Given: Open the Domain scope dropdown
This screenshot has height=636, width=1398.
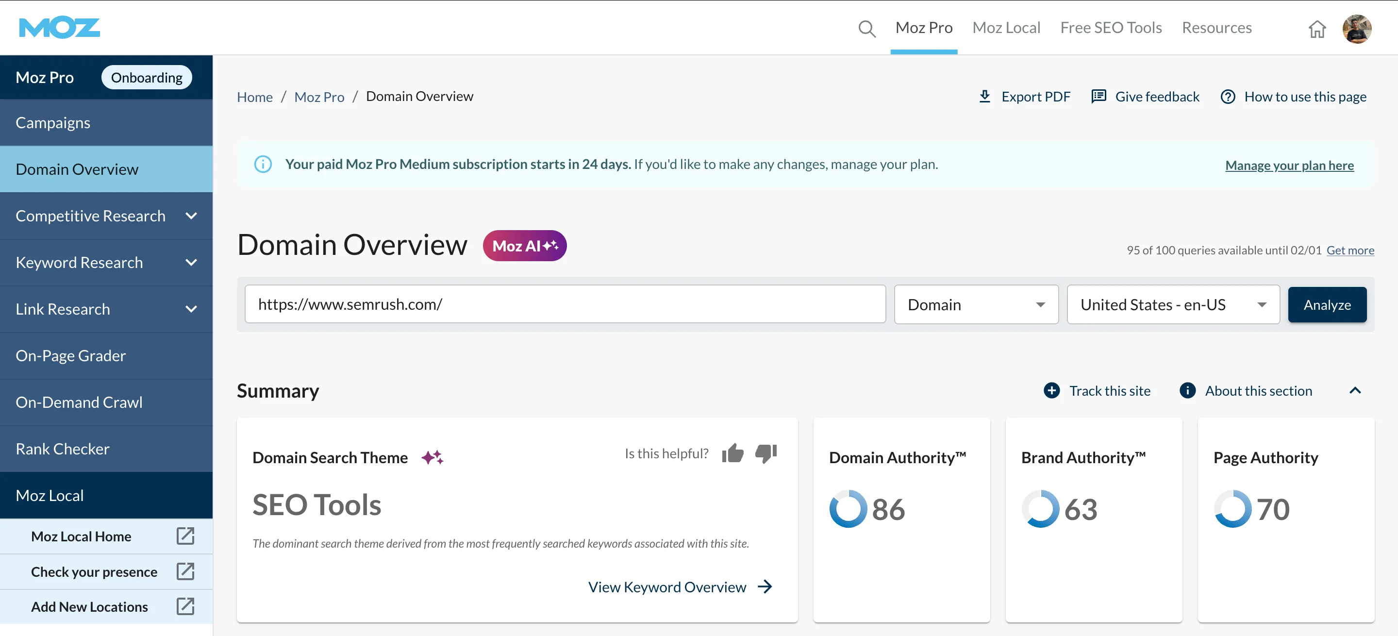Looking at the screenshot, I should pos(976,304).
